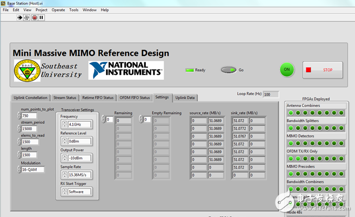Switch to the OFDM FIFO Status tab

(x=135, y=97)
